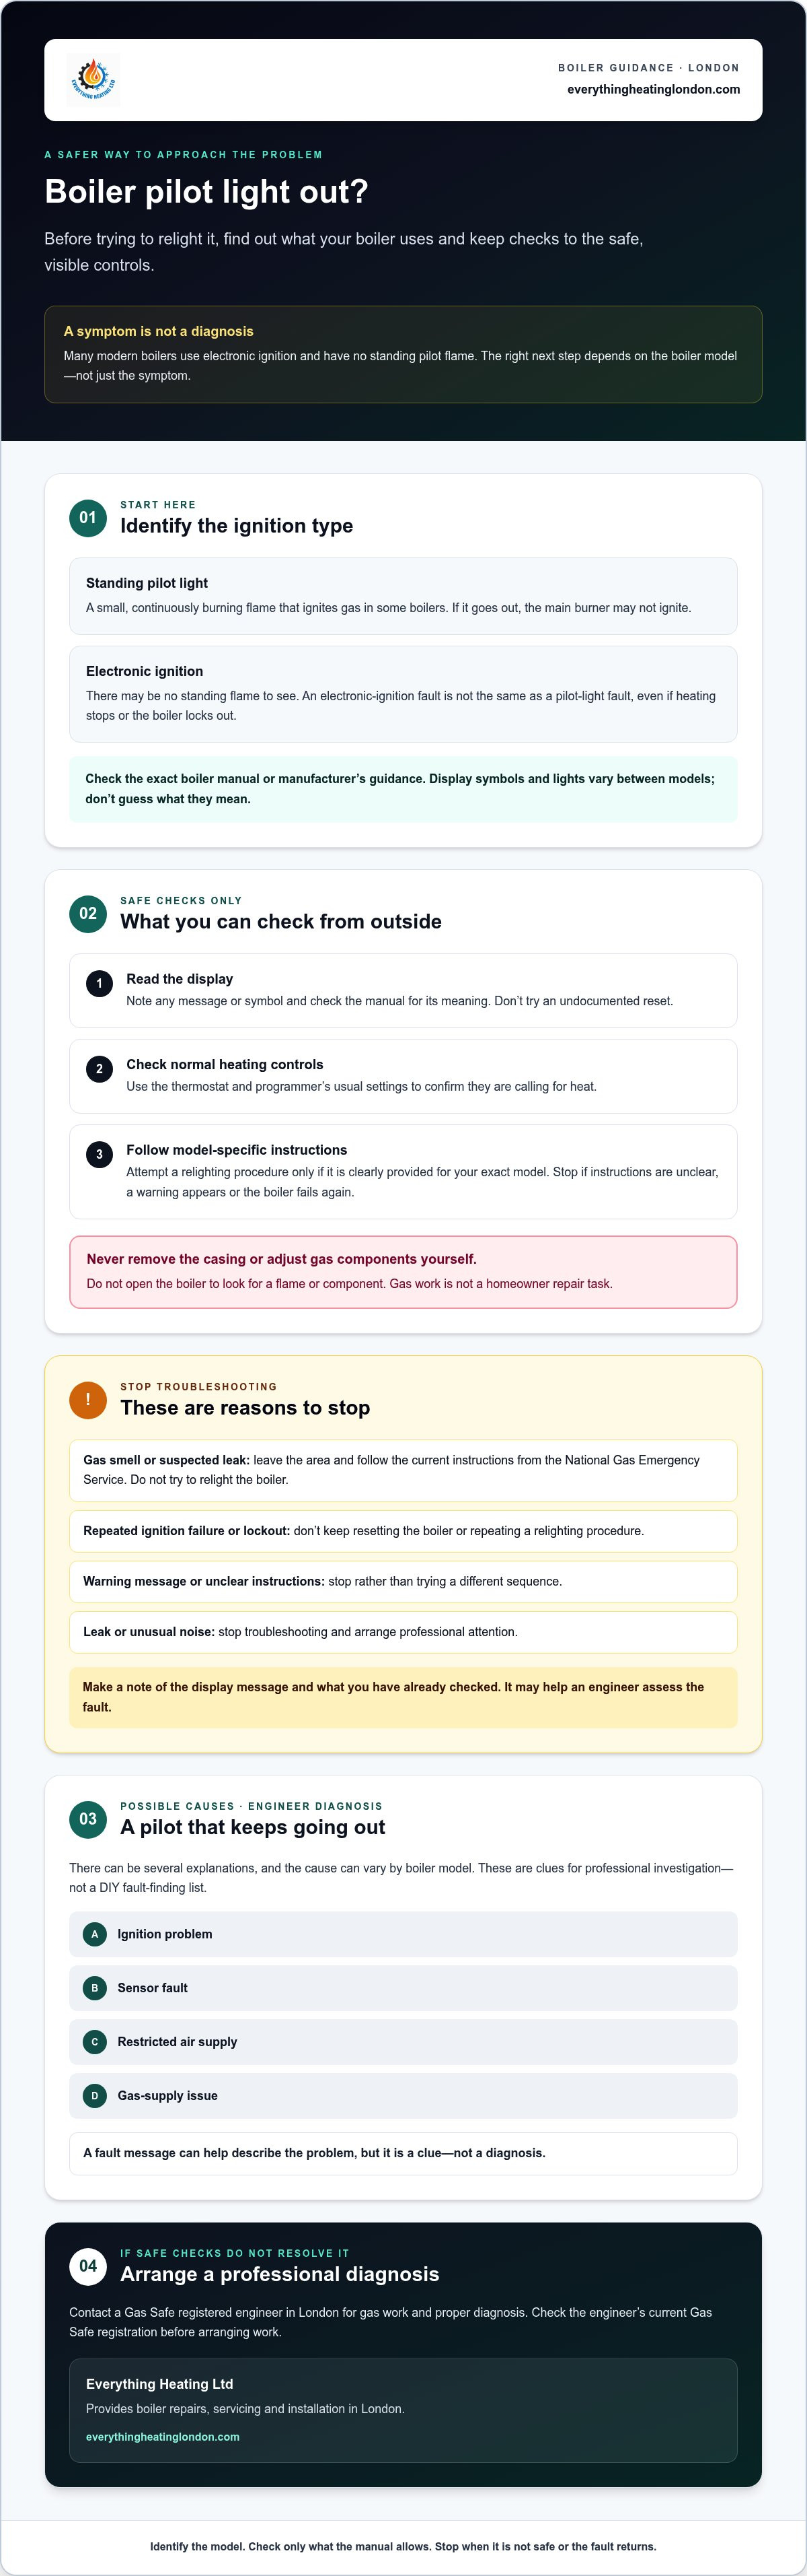This screenshot has width=807, height=2576.
Task: Click letter C badge for Restricted air supply
Action: [95, 2042]
